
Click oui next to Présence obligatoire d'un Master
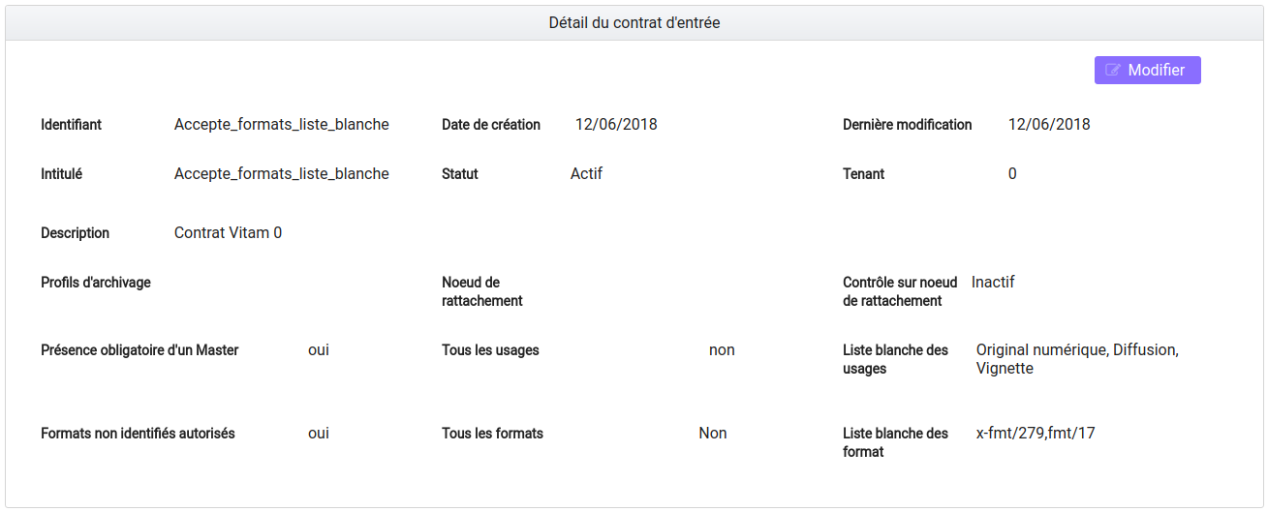click(319, 350)
